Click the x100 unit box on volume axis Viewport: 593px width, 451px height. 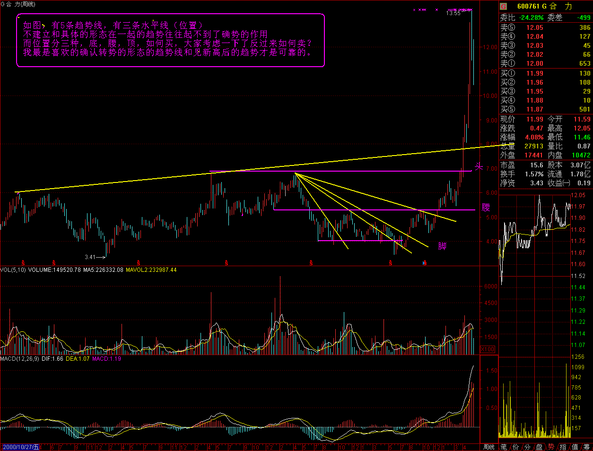tap(488, 349)
